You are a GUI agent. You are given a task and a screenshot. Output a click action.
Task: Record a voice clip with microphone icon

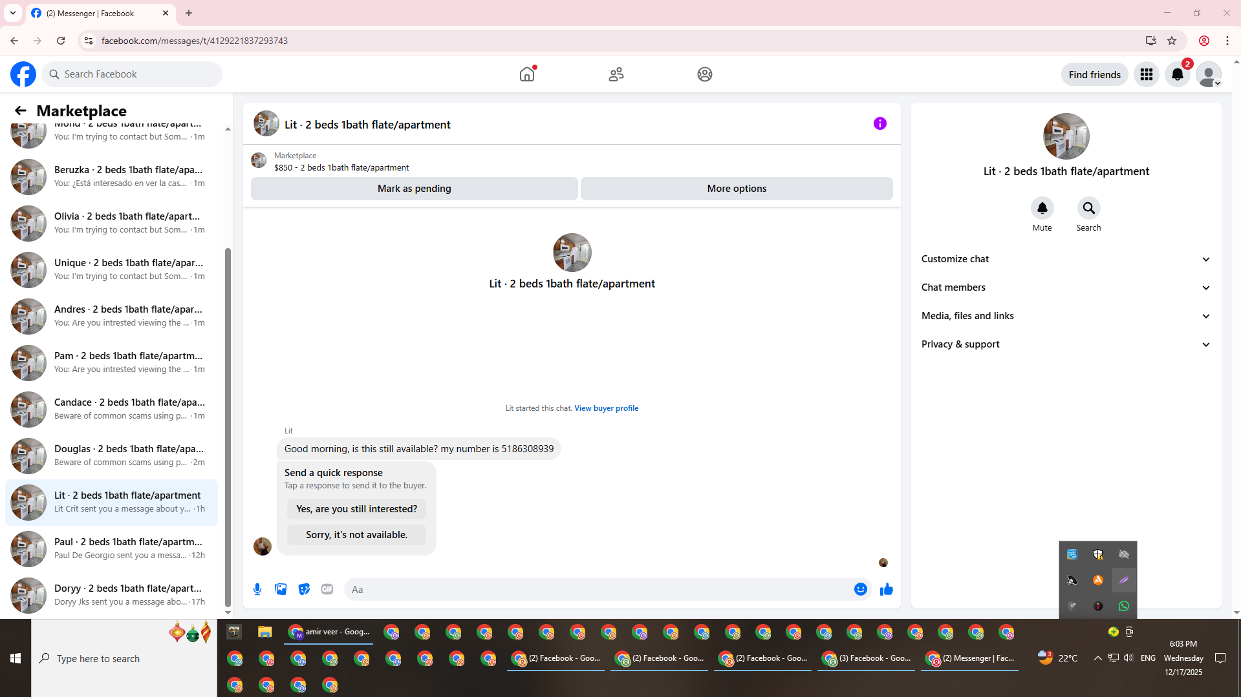pyautogui.click(x=257, y=589)
